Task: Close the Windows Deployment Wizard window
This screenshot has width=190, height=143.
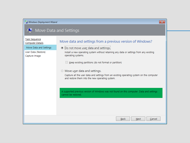Action: click(x=162, y=22)
